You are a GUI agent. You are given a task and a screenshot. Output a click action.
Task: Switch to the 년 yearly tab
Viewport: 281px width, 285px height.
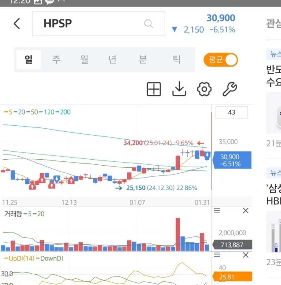tap(112, 60)
